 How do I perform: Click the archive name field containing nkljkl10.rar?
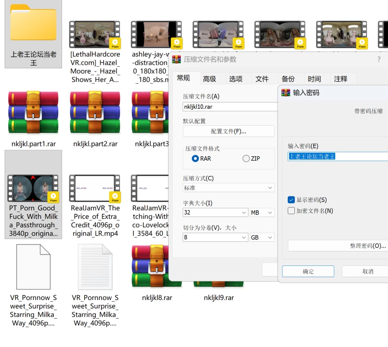point(230,107)
